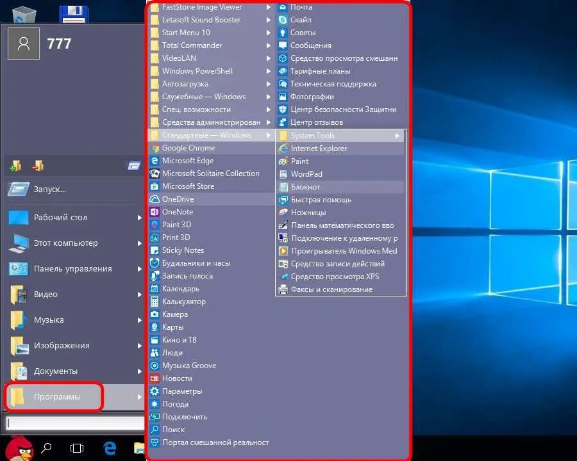
Task: Launch Microsoft Edge from programs list
Action: pos(211,161)
